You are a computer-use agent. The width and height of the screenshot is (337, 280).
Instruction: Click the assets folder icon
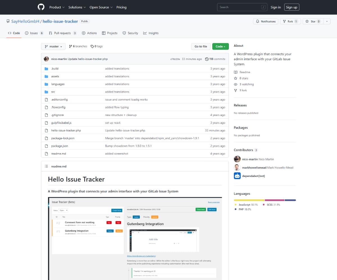pyautogui.click(x=47, y=76)
